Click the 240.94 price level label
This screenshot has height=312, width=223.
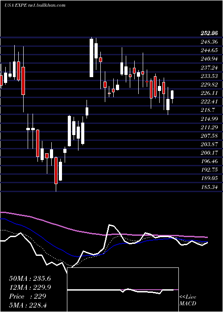[x=209, y=59]
